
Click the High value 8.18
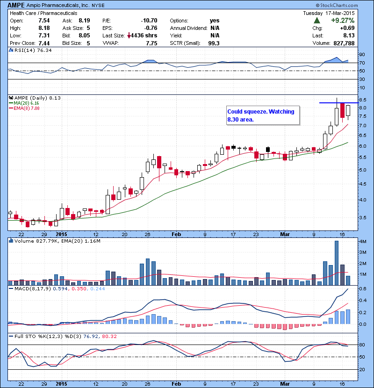click(x=44, y=28)
